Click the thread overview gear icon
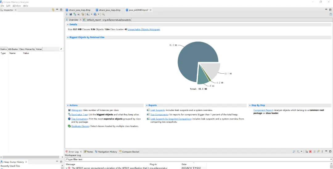Screen dimensions: 333x169 (83, 14)
